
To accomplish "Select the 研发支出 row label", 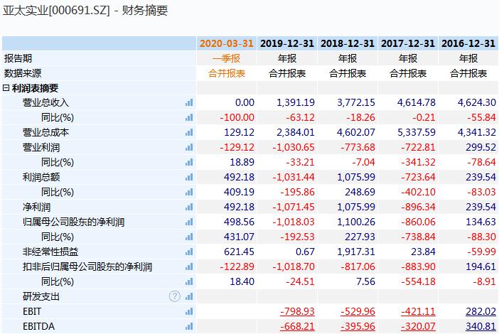I will (x=41, y=296).
